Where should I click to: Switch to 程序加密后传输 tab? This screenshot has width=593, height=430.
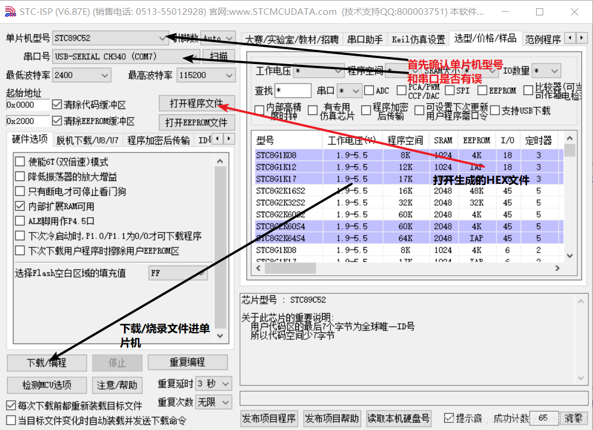[x=158, y=141]
